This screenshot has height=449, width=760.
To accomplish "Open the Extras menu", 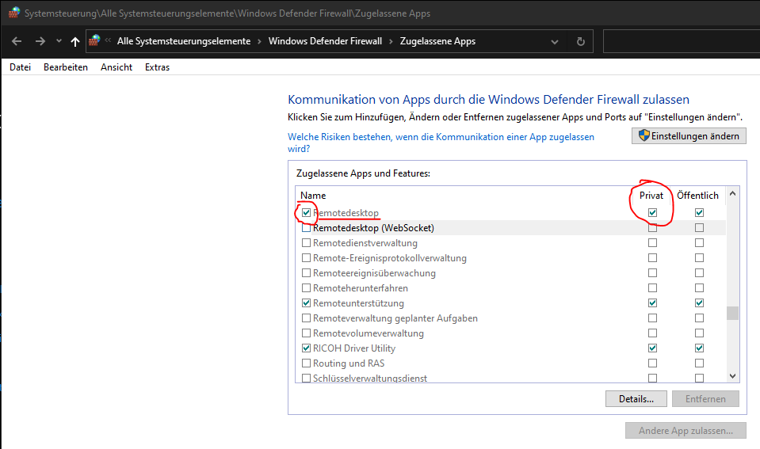I will tap(157, 67).
